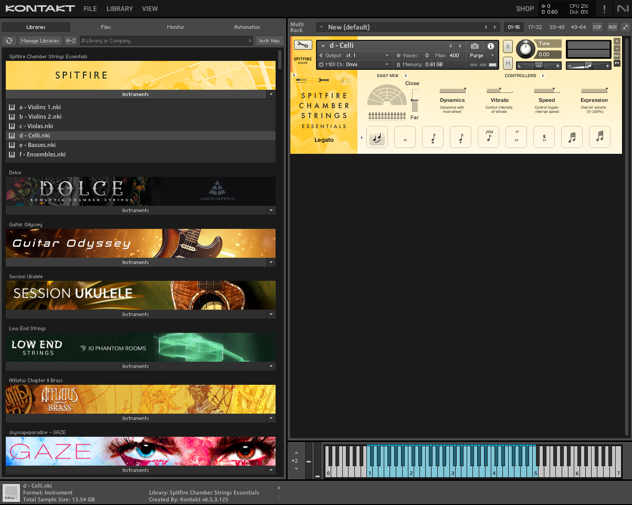Open the general overview panel icon
632x505 pixels.
[302, 80]
